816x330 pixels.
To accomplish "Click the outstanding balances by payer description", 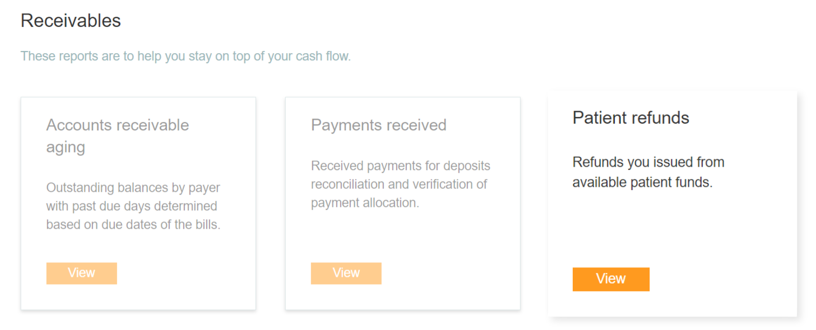I will [x=133, y=206].
